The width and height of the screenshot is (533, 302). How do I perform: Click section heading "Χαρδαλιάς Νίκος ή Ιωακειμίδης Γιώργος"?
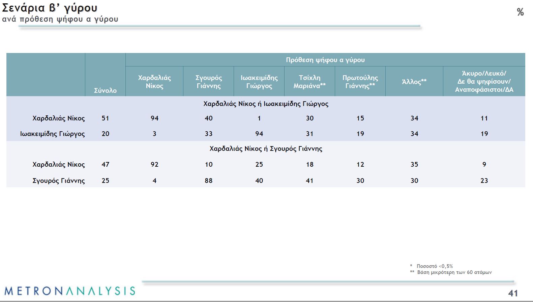(266, 104)
